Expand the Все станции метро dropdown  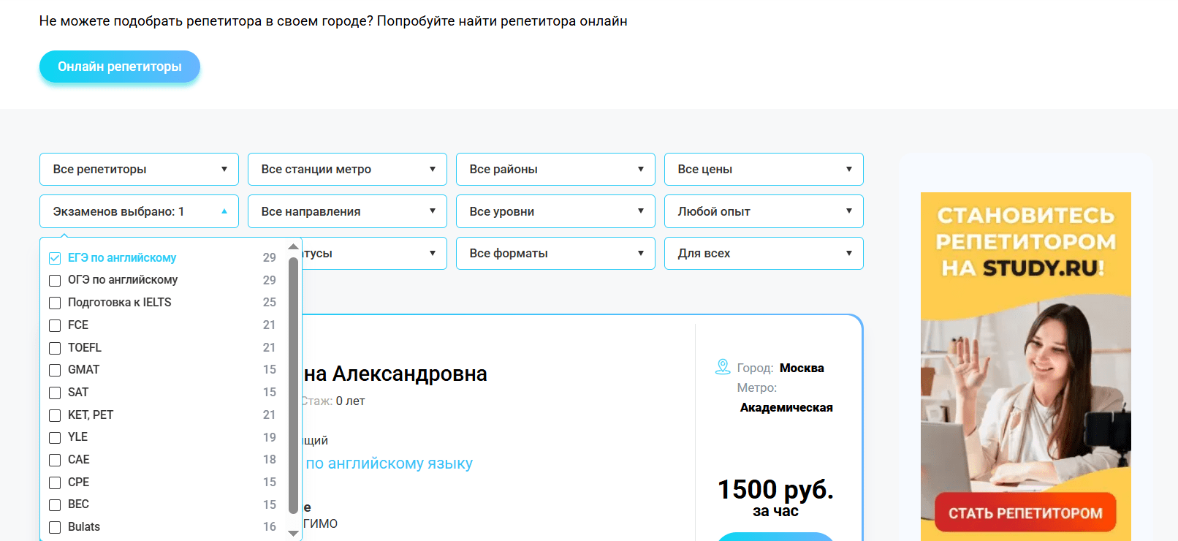(347, 169)
